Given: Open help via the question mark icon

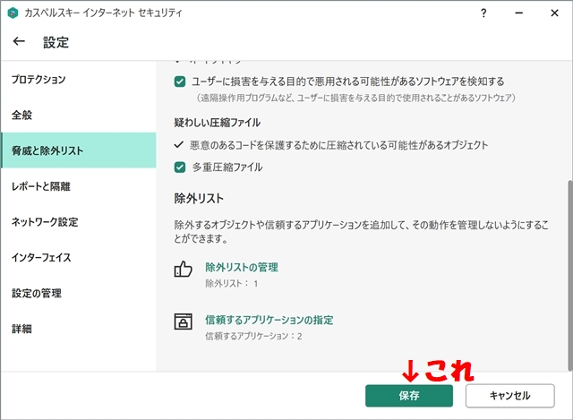Looking at the screenshot, I should [x=483, y=13].
